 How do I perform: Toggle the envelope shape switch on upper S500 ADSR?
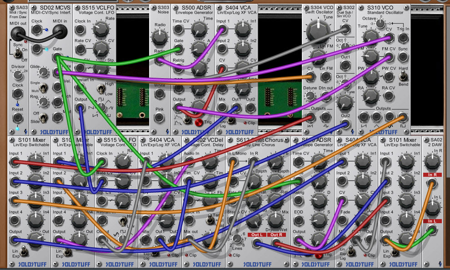pos(187,120)
